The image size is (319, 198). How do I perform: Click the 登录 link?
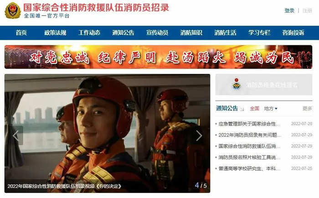pyautogui.click(x=289, y=10)
